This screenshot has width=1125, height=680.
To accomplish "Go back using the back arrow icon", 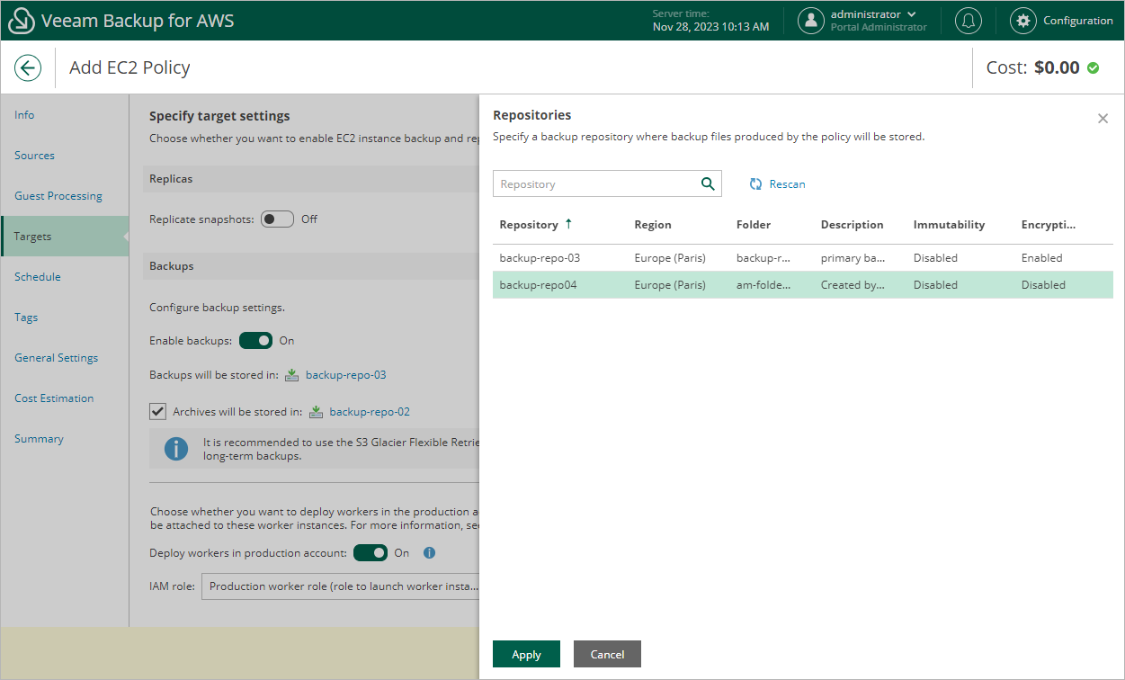I will pos(28,67).
